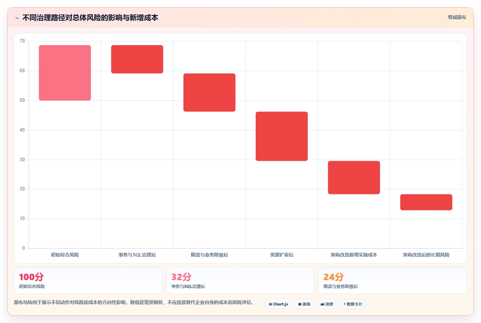Click the y-axis value 10

tap(22, 219)
